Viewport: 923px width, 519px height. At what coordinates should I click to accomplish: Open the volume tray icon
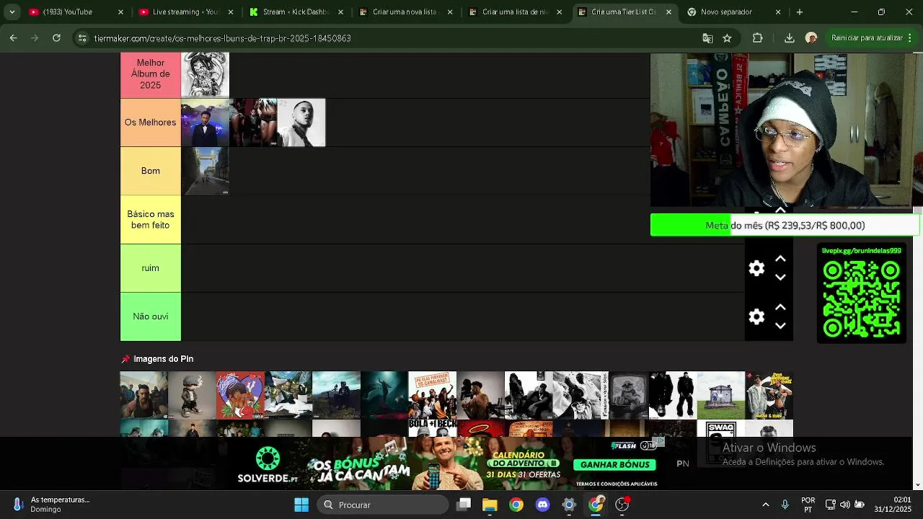(844, 505)
